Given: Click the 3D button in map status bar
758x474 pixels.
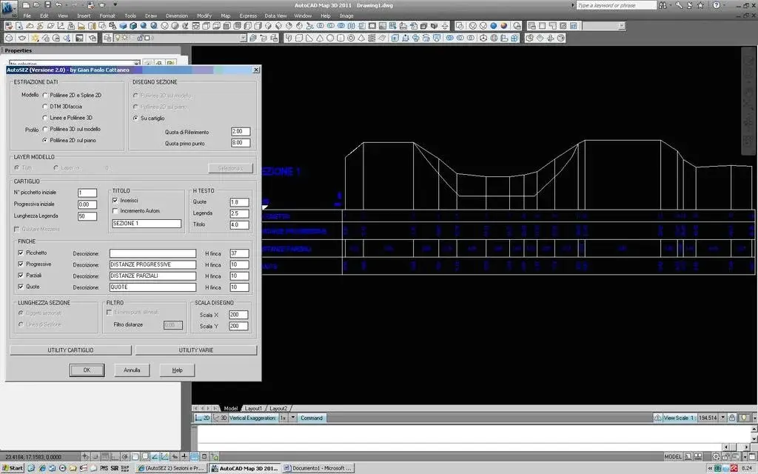Looking at the screenshot, I should (x=221, y=418).
